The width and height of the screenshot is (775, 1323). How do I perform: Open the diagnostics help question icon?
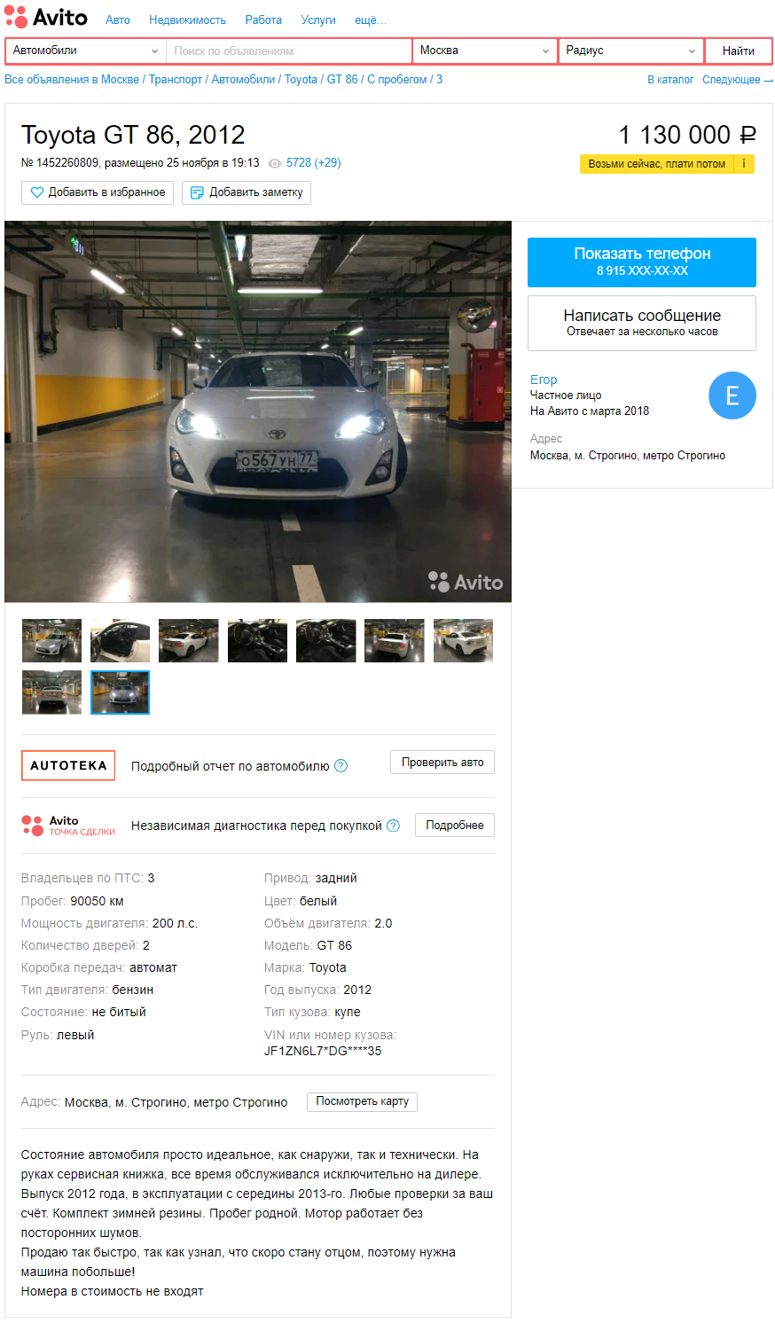click(x=394, y=826)
